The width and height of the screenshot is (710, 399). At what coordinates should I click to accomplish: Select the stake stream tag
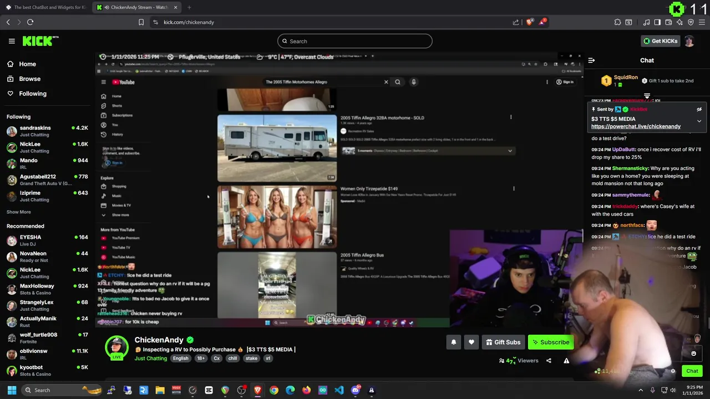click(x=251, y=359)
